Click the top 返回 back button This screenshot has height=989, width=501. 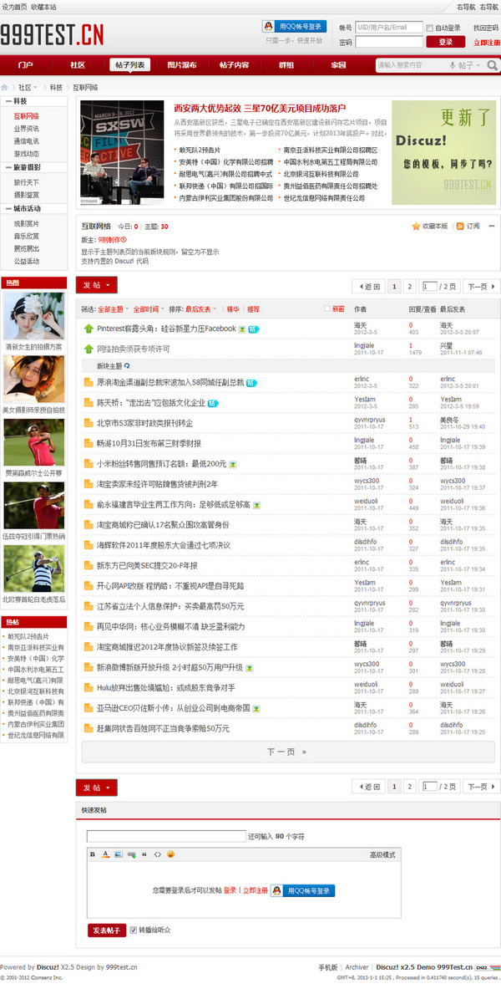[x=369, y=287]
